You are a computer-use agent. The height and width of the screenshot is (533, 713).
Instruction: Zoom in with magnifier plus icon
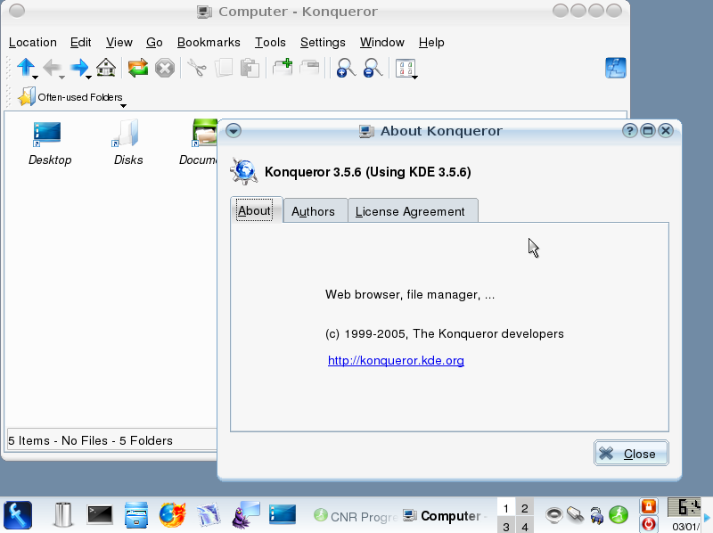tap(346, 69)
